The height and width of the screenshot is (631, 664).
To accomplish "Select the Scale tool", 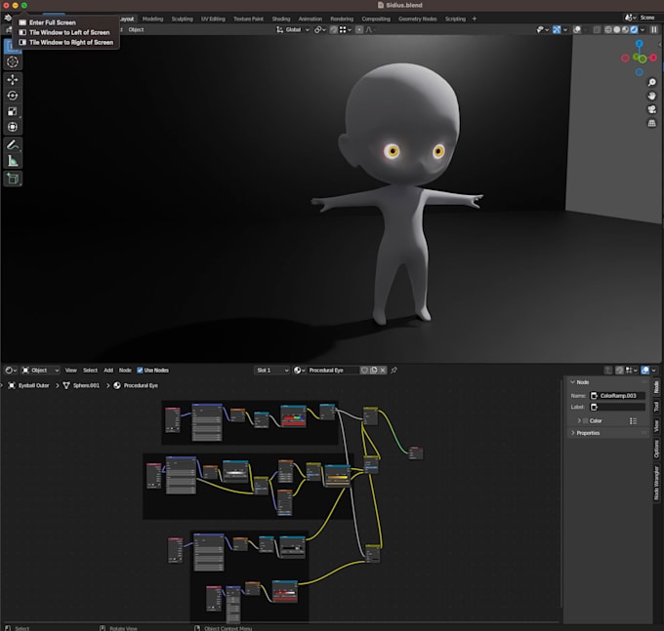I will 13,111.
